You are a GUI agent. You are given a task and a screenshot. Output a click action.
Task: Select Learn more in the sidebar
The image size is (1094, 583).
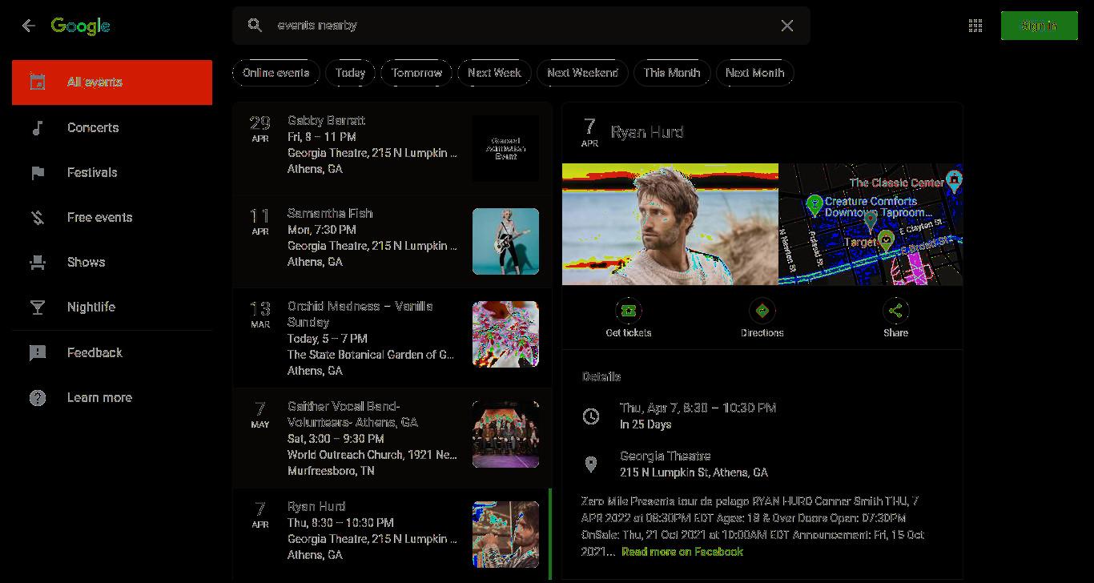(x=112, y=397)
